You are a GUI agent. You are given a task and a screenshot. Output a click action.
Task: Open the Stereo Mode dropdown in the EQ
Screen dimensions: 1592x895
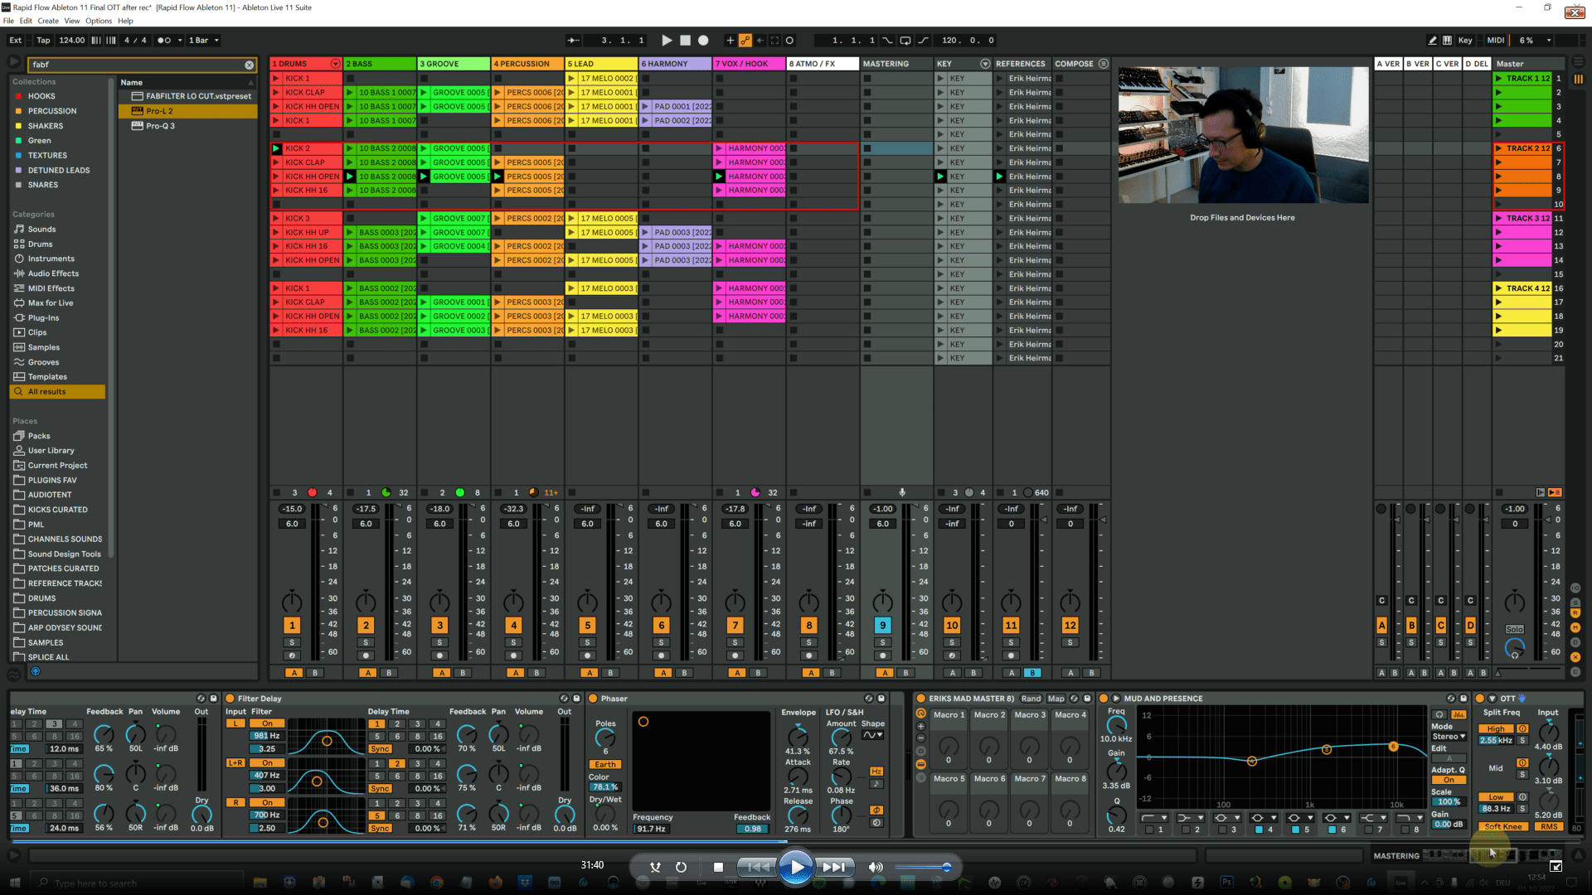click(x=1449, y=737)
